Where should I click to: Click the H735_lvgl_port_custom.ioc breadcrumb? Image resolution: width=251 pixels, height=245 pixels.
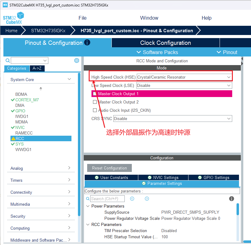pos(137,30)
